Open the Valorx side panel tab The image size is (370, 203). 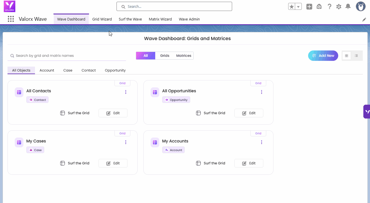(x=367, y=112)
